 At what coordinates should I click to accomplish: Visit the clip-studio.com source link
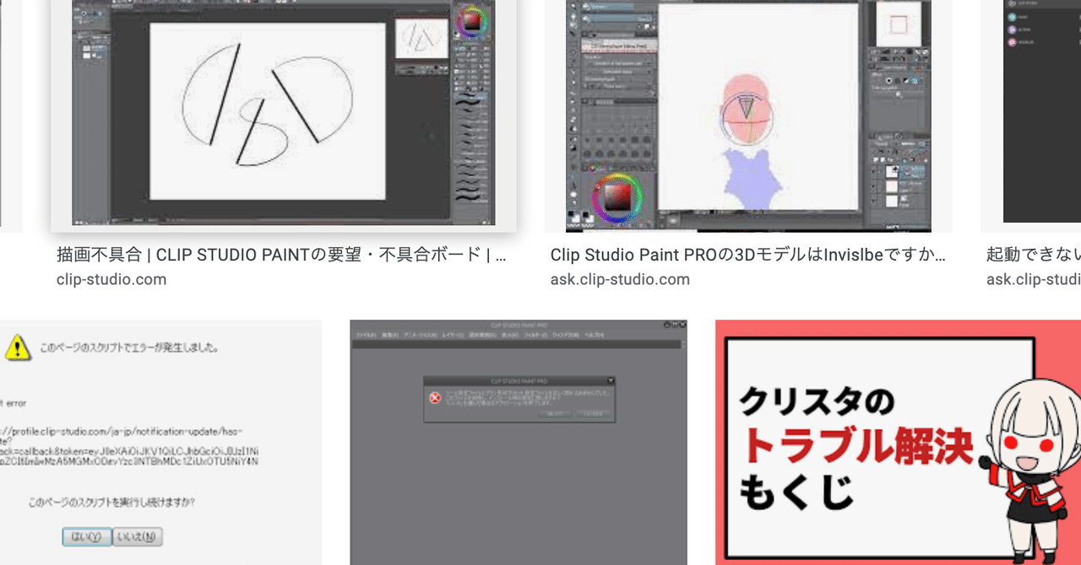click(111, 279)
